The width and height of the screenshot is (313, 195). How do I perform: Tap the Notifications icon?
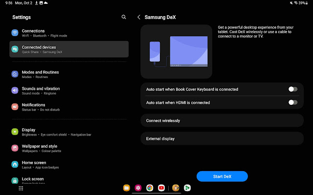click(15, 107)
